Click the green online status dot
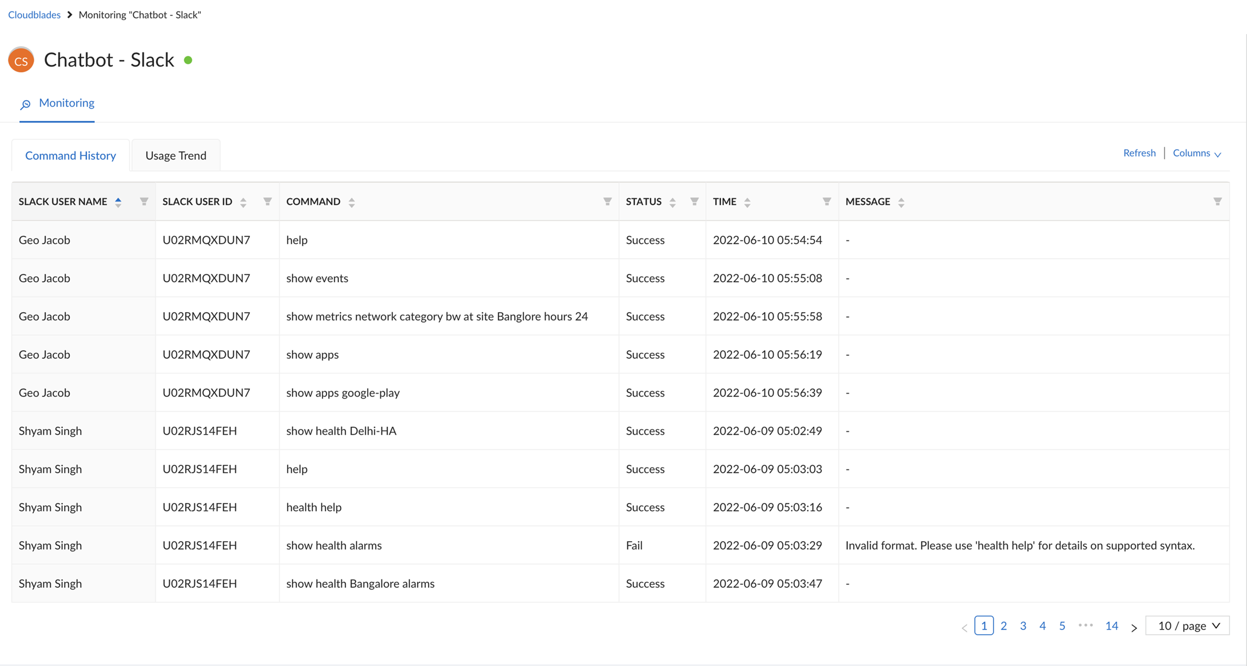Screen dimensions: 1247x666 pyautogui.click(x=188, y=60)
